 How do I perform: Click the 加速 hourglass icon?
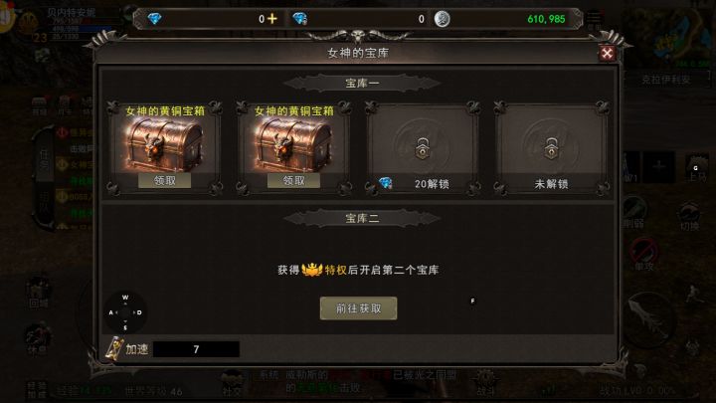coord(114,348)
